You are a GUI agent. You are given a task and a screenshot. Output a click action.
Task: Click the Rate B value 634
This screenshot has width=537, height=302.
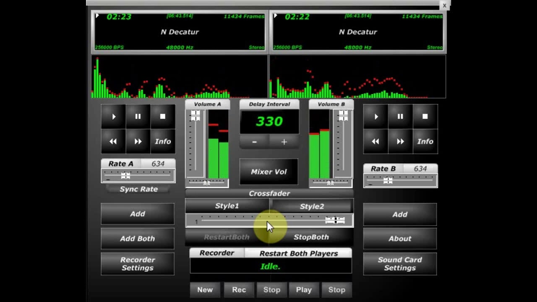(420, 169)
